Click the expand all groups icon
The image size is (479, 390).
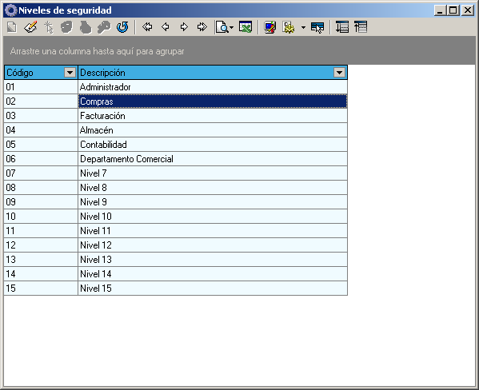click(x=342, y=27)
